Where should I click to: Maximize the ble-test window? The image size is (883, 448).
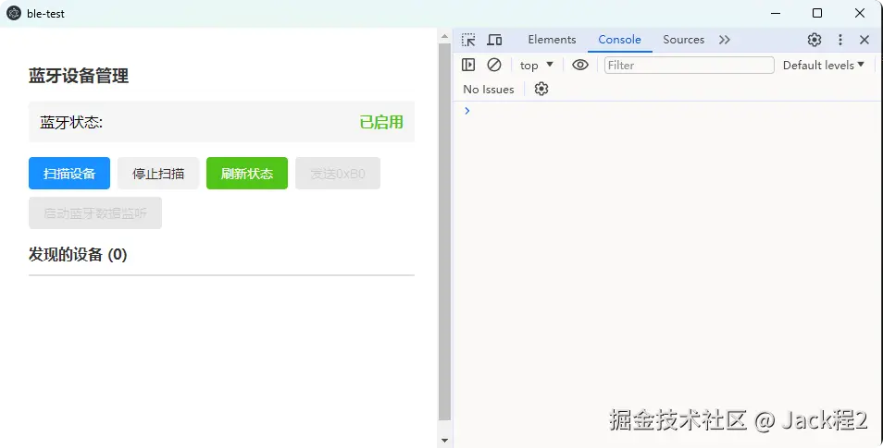click(817, 13)
